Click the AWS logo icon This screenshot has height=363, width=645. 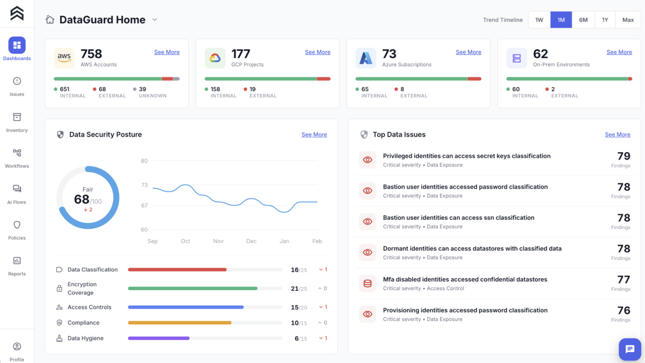coord(64,58)
